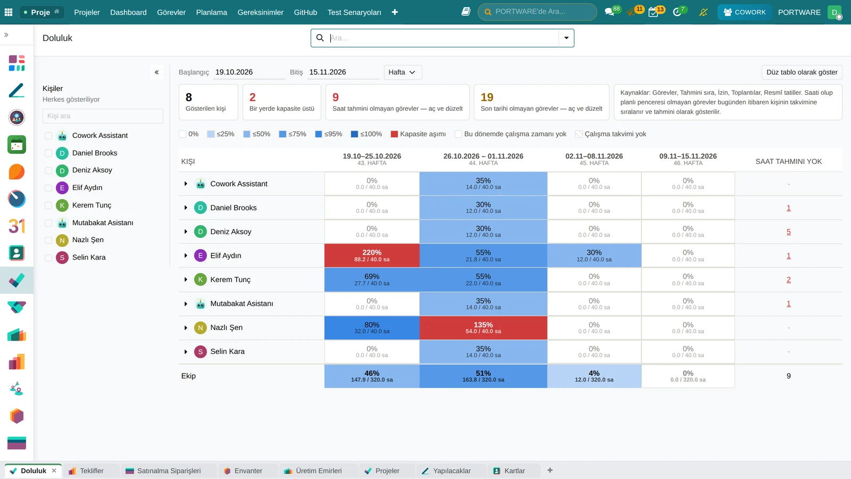The width and height of the screenshot is (851, 479).
Task: Tick the Deniz Aksoy person checkbox
Action: point(48,170)
